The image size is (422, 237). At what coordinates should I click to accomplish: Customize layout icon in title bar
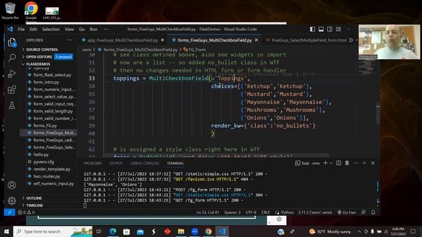[338, 29]
